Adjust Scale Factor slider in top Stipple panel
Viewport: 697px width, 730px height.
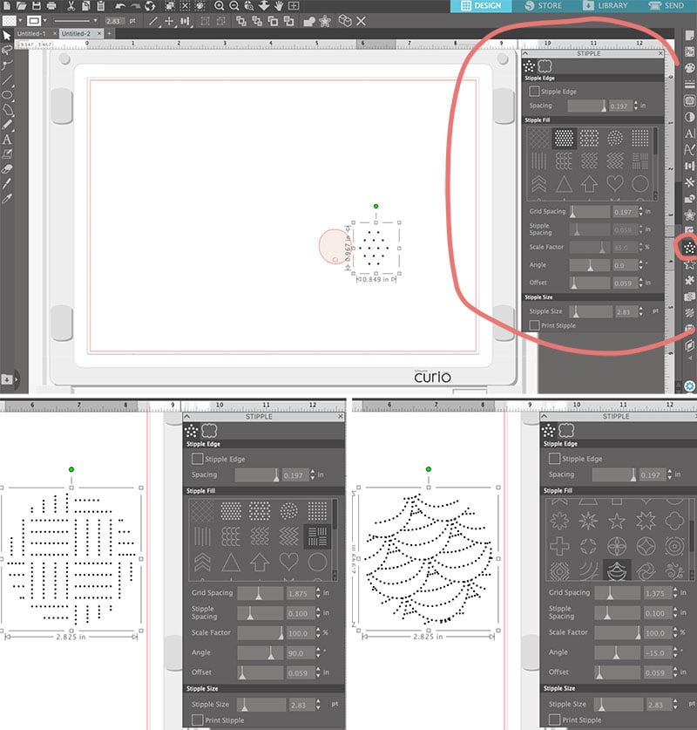[590, 247]
